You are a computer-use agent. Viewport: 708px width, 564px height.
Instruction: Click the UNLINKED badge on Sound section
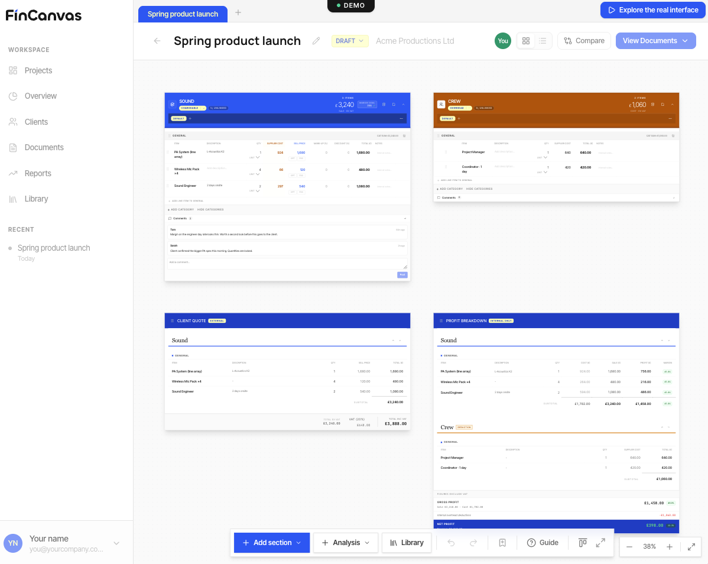(218, 108)
